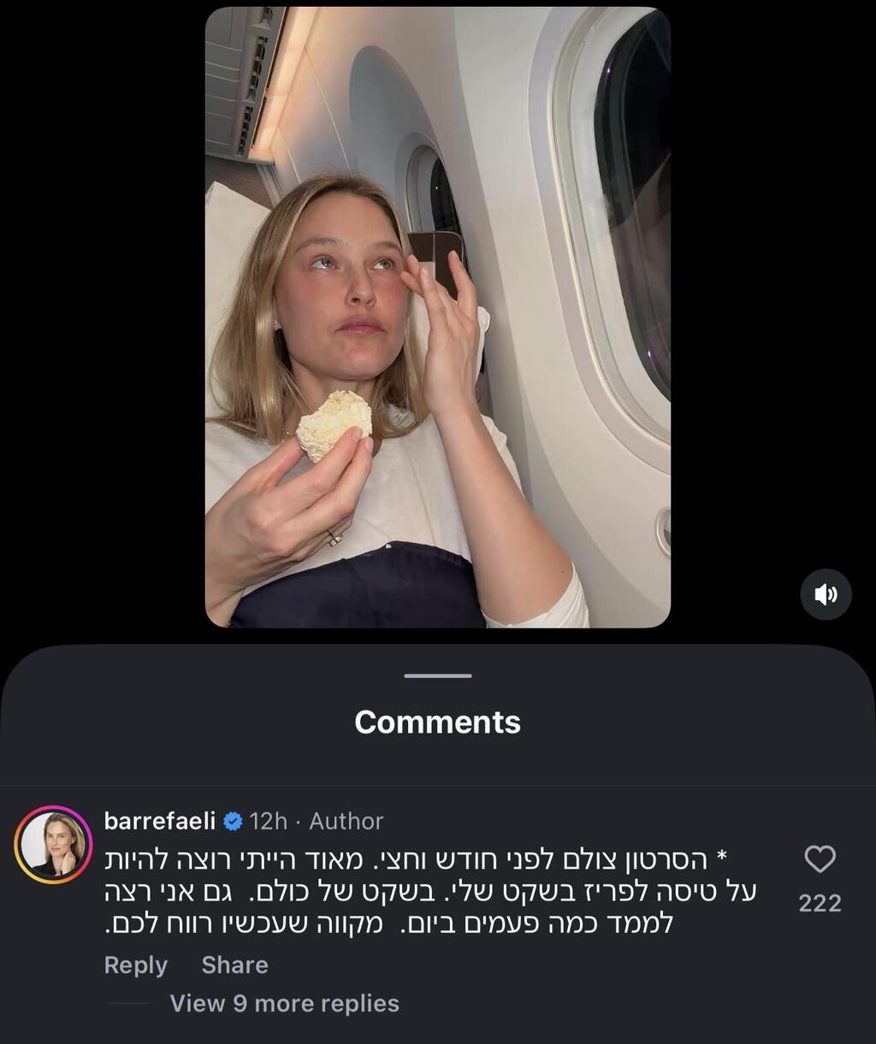This screenshot has height=1044, width=876.
Task: Share barrefaeli's comment
Action: pos(234,964)
